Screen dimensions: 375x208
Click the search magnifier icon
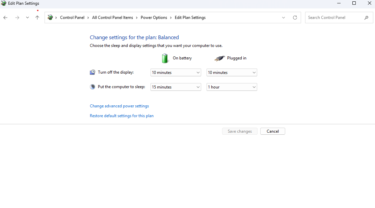tap(367, 18)
